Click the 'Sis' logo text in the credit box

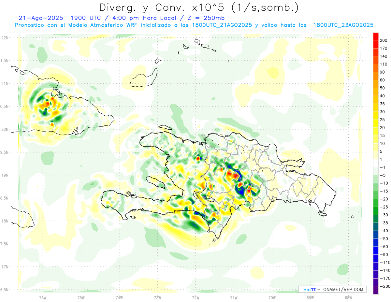(307, 289)
